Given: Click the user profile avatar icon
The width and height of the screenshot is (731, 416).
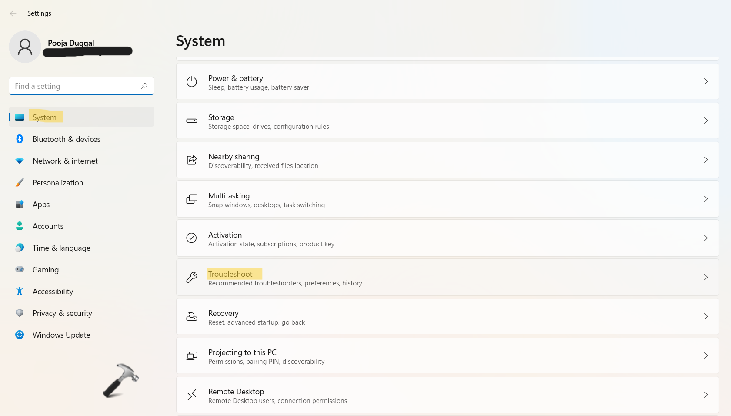Looking at the screenshot, I should click(x=25, y=47).
